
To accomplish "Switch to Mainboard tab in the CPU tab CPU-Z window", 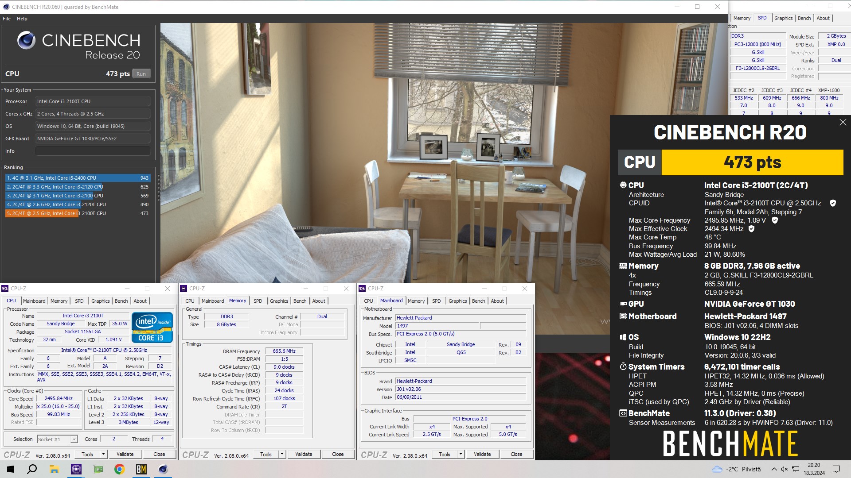I will click(34, 301).
